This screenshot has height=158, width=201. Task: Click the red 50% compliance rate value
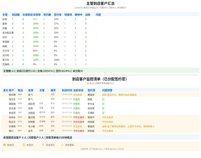tap(35, 51)
